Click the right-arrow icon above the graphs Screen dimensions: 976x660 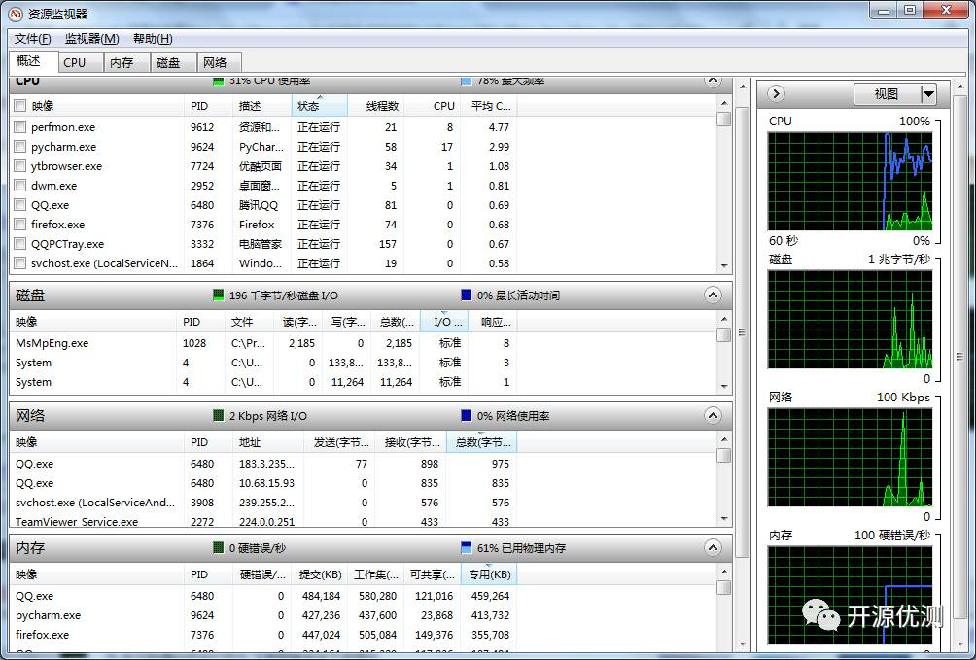coord(776,94)
